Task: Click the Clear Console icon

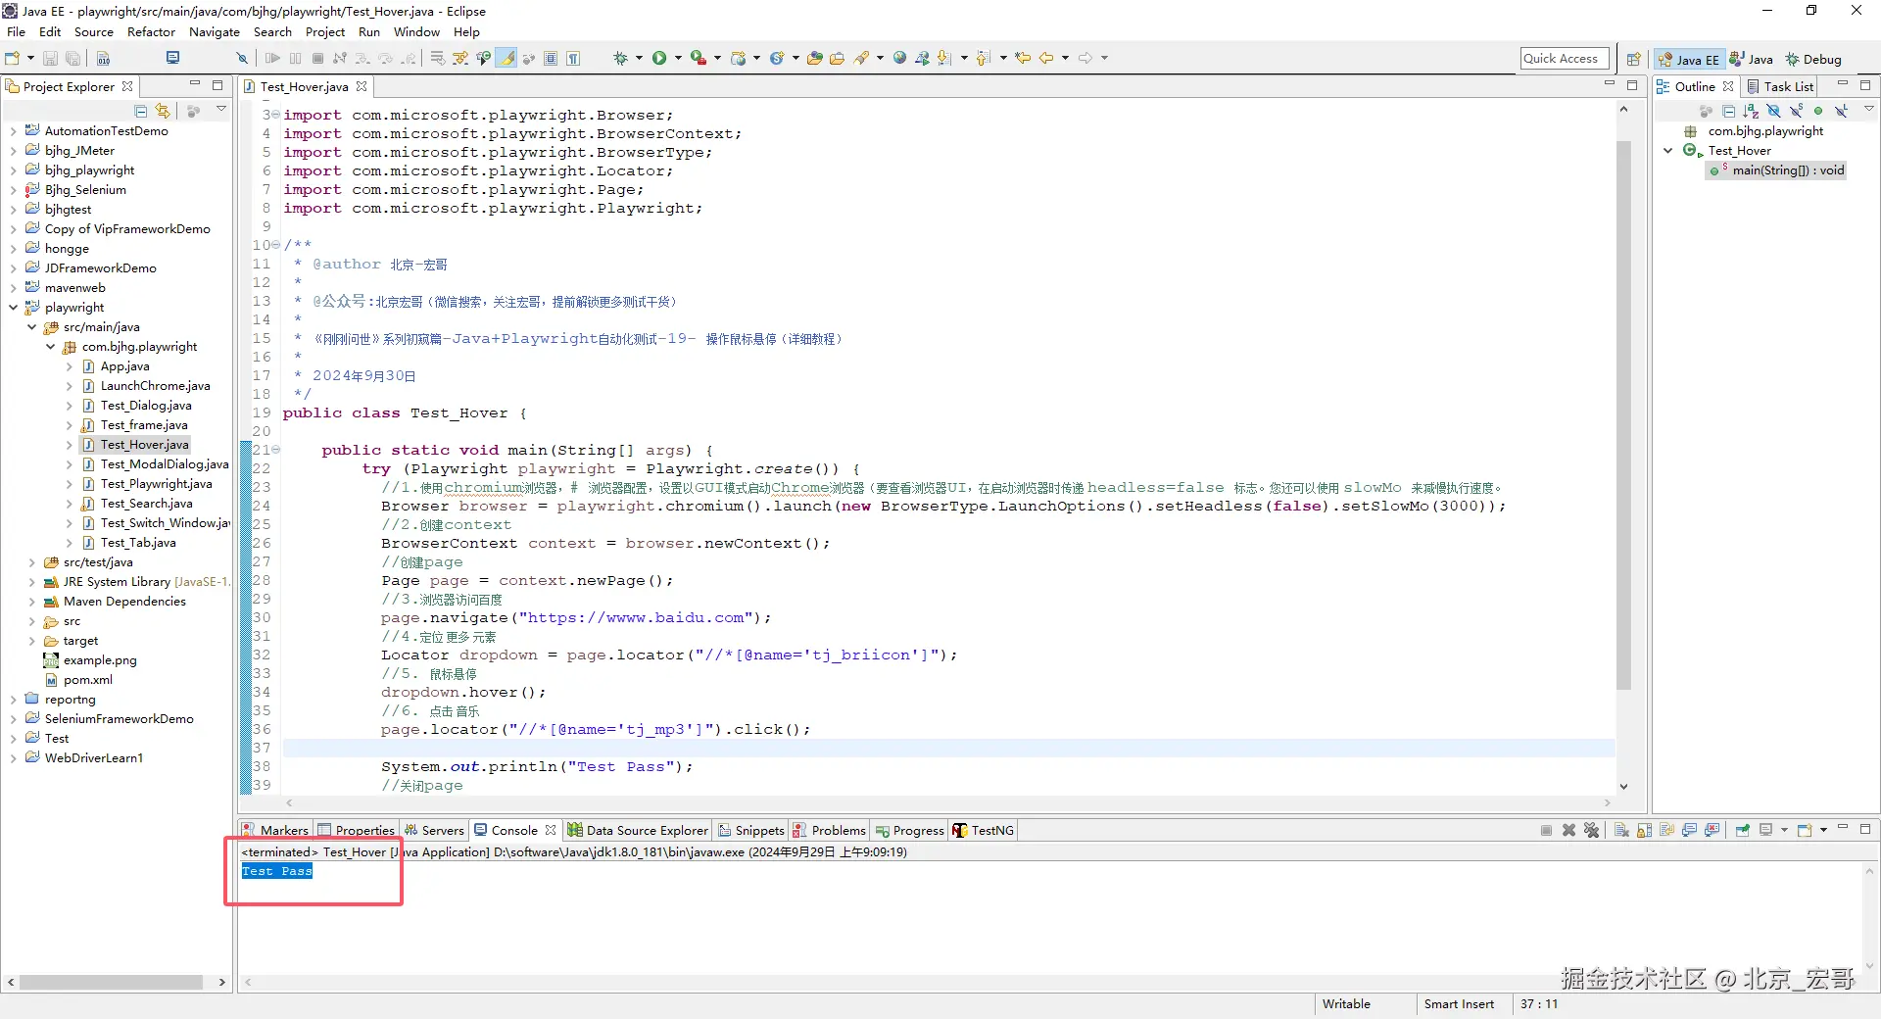Action: (x=1621, y=830)
